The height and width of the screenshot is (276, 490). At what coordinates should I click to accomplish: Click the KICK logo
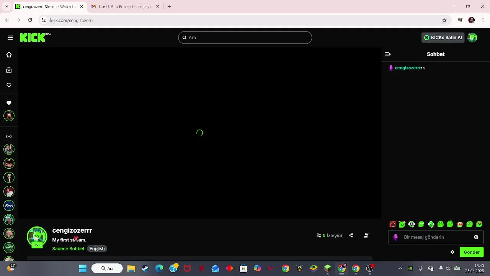click(35, 37)
